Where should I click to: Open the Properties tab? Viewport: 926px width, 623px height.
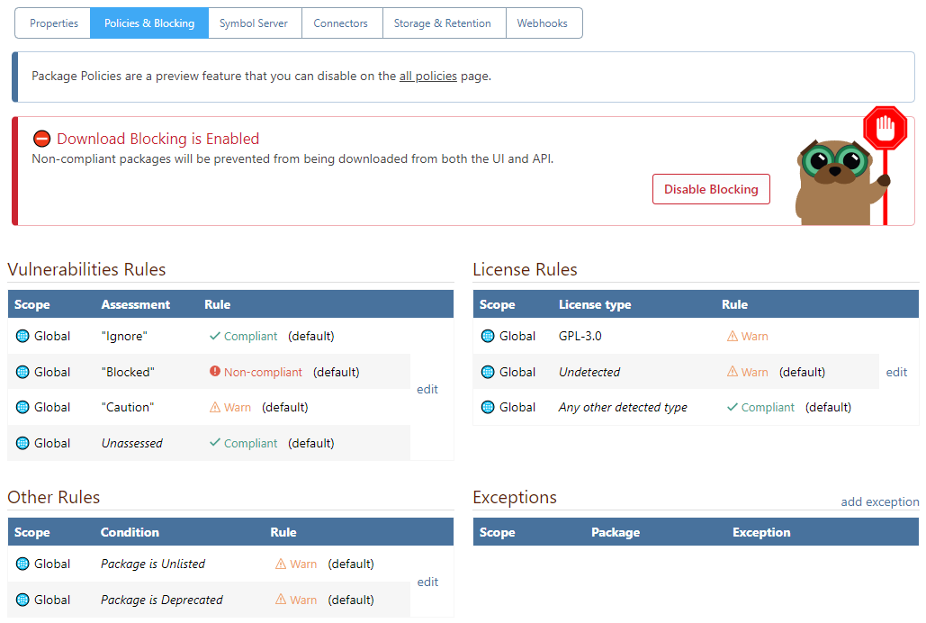(53, 23)
